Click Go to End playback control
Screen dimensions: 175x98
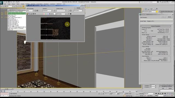[x=165, y=94]
